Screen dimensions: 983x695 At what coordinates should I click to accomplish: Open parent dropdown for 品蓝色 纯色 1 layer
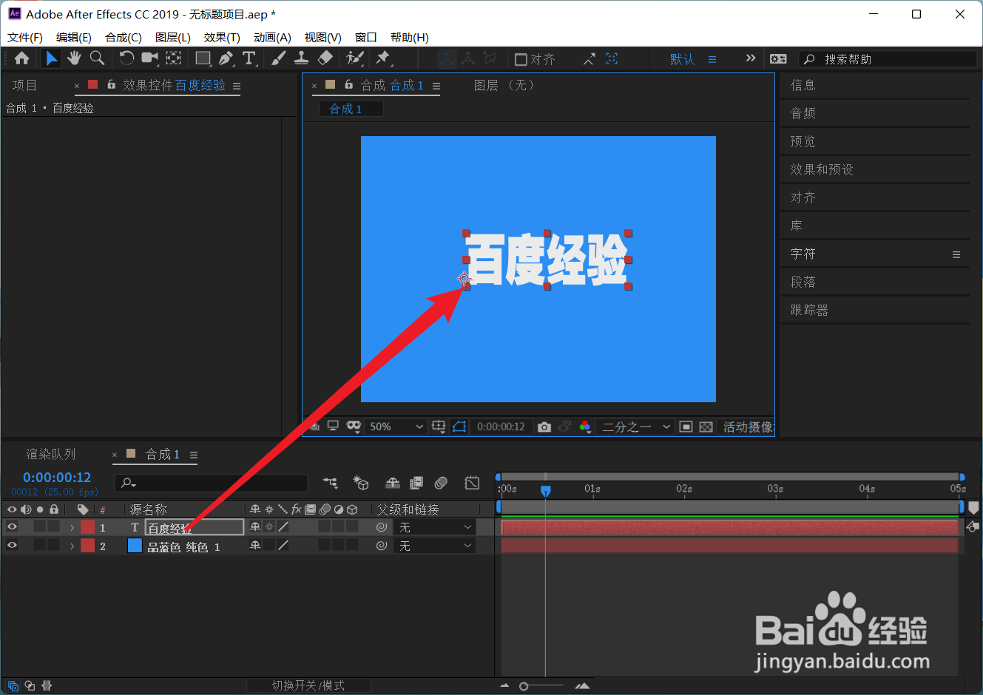436,546
